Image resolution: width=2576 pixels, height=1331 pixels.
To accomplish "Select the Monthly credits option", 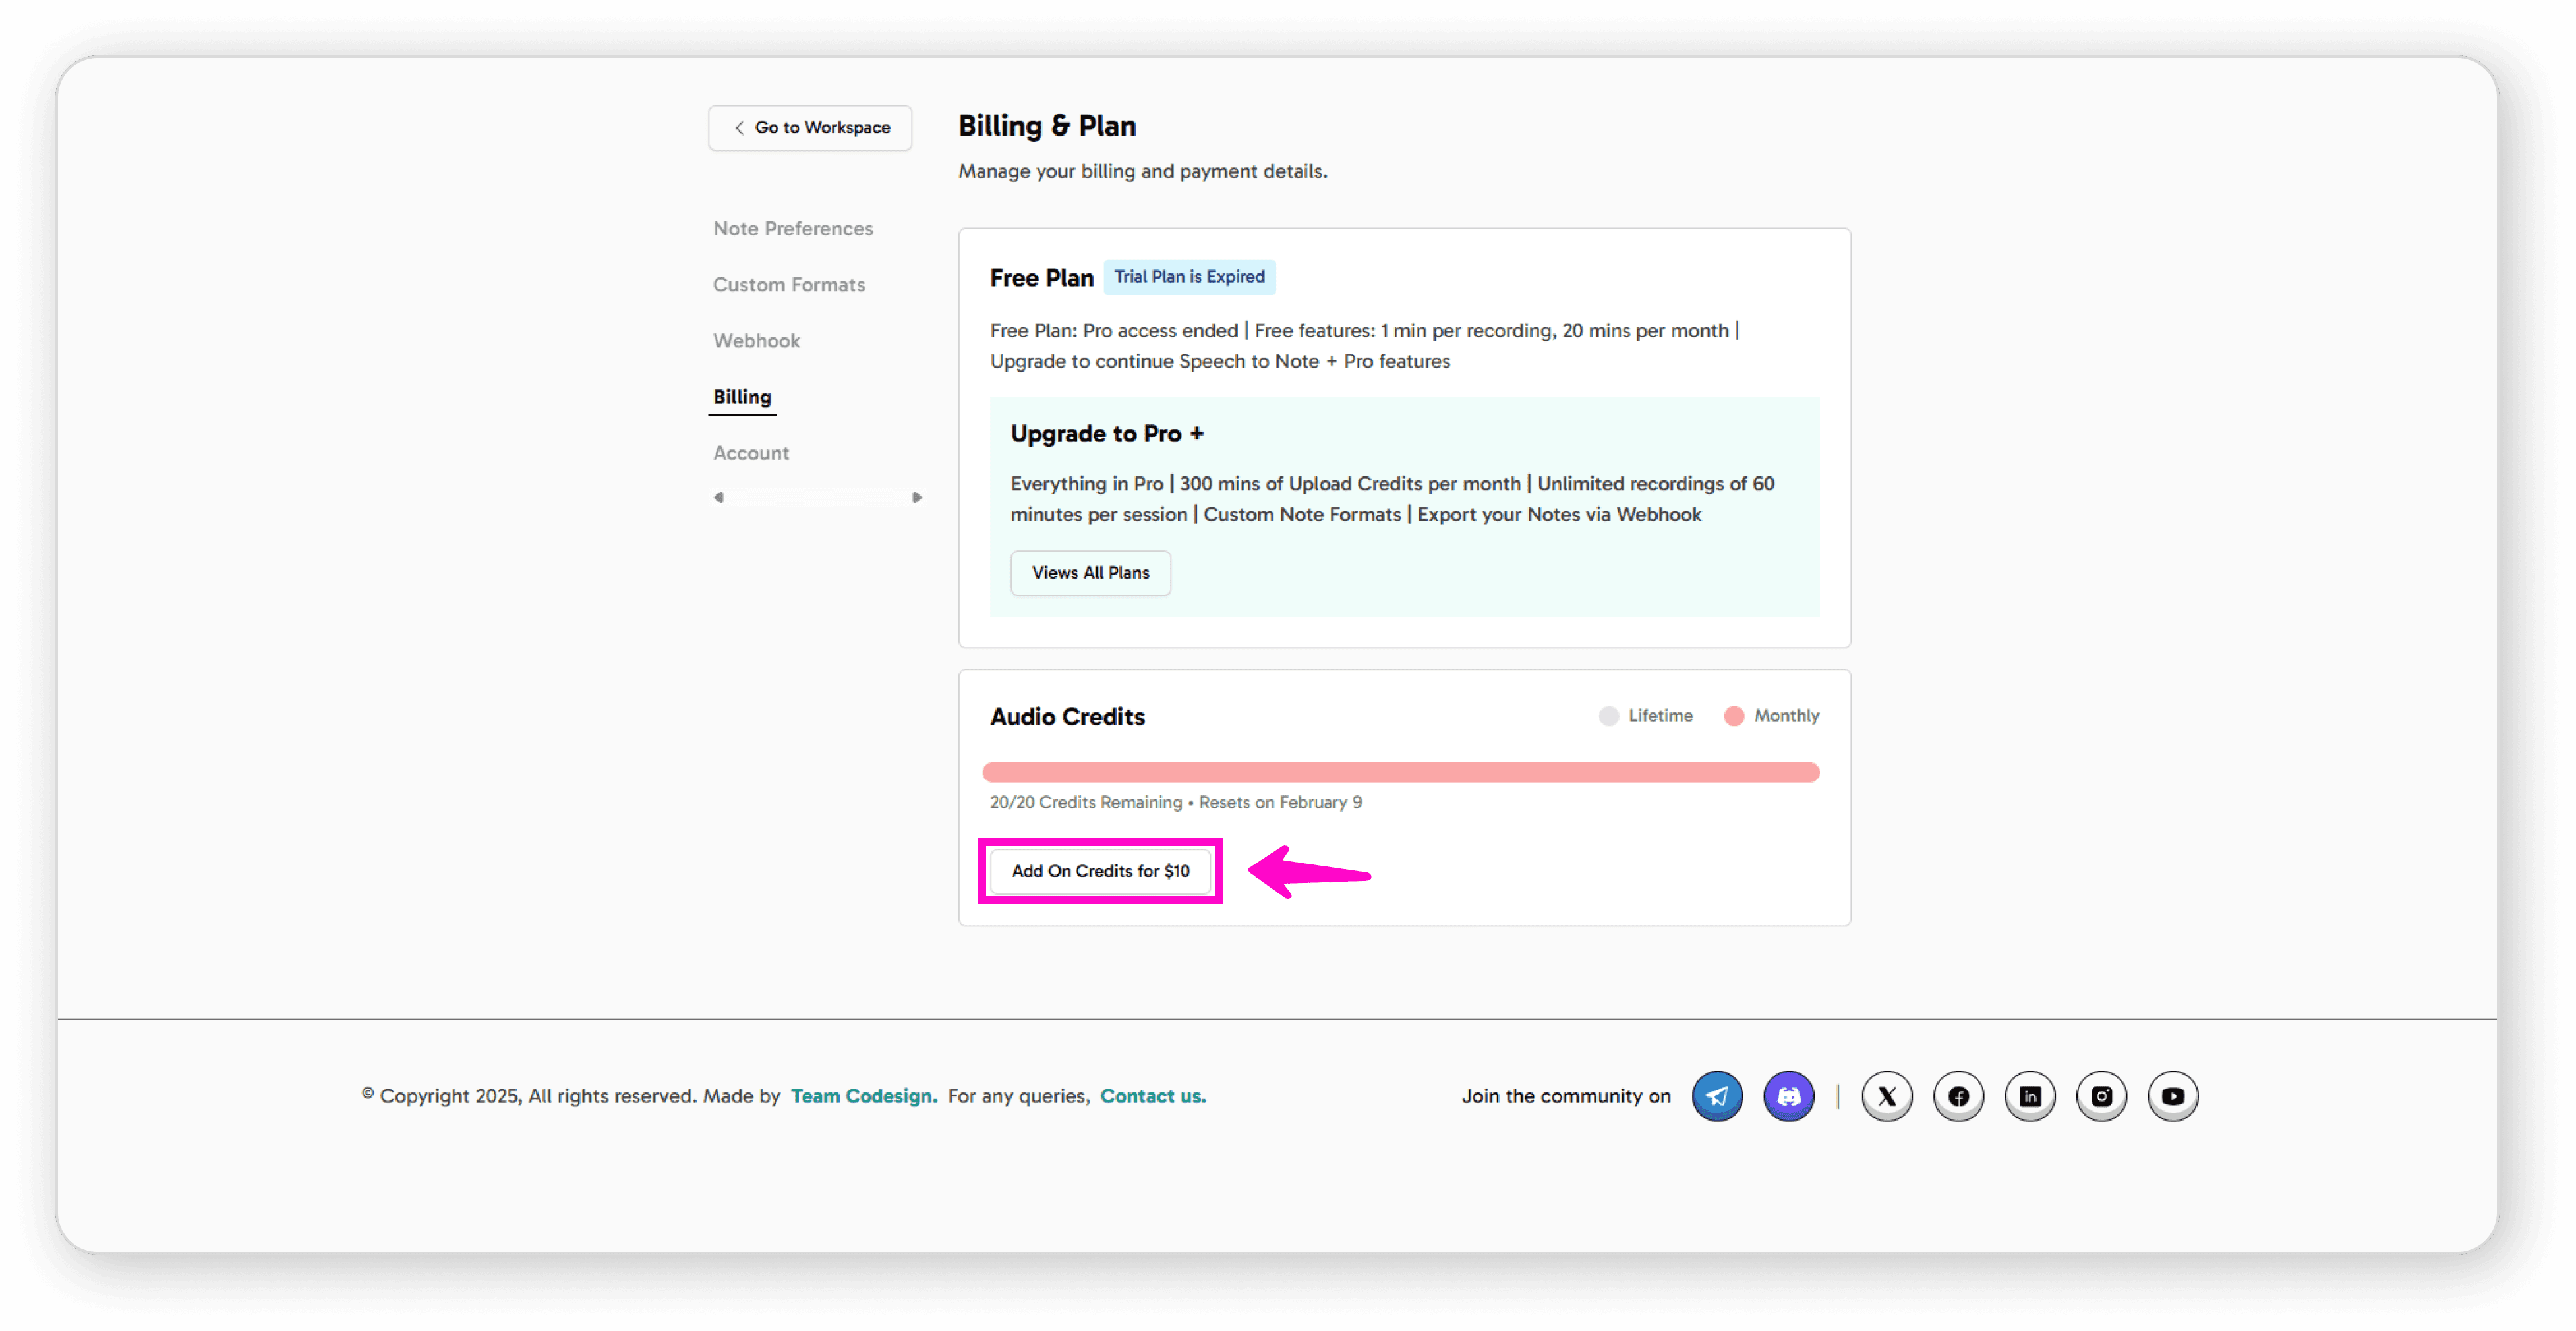I will coord(1733,716).
